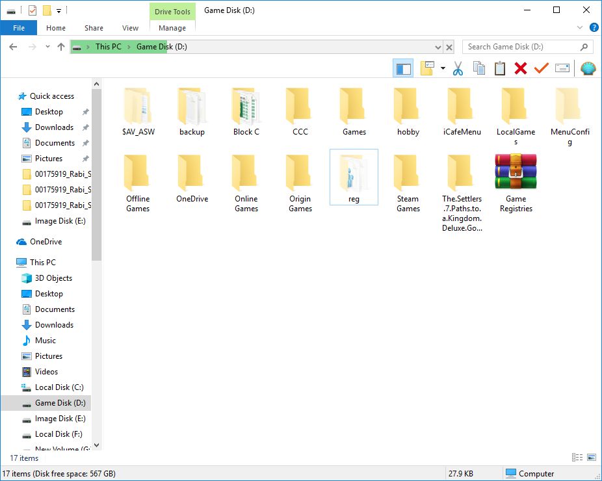Image resolution: width=602 pixels, height=481 pixels.
Task: Select the Cut tool in the toolbar
Action: pos(458,68)
